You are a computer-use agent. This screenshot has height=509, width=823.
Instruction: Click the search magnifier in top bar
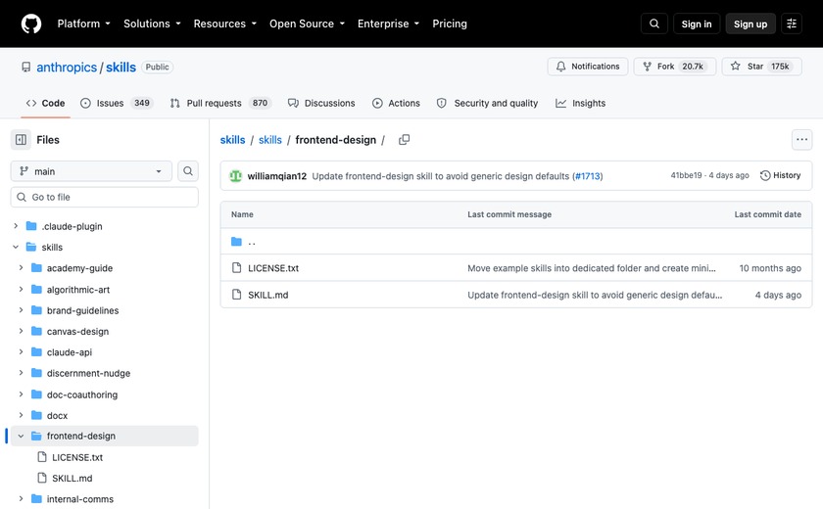click(x=654, y=23)
